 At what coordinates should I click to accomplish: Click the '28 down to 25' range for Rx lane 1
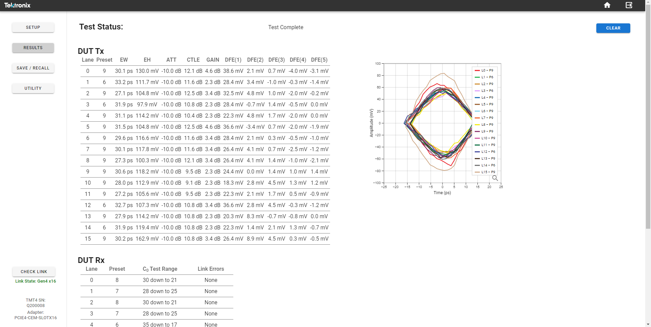click(x=160, y=291)
